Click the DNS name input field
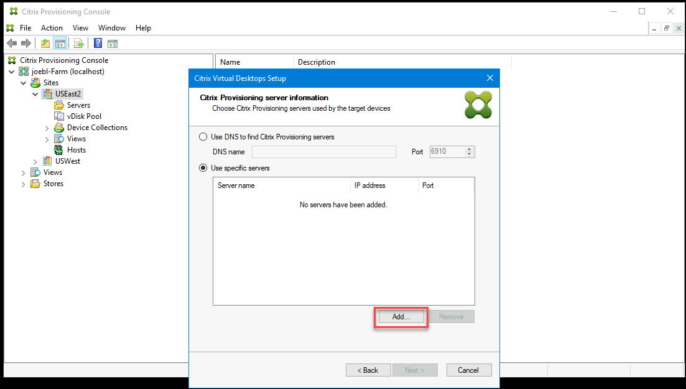The width and height of the screenshot is (686, 389). [x=323, y=152]
